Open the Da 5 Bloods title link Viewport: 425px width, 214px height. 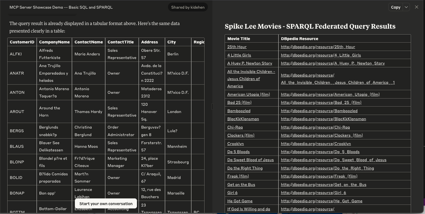239,152
